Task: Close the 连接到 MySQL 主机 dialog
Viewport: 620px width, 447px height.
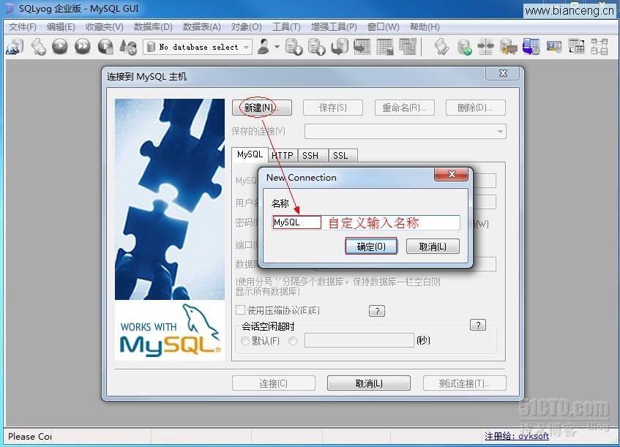Action: pos(503,73)
